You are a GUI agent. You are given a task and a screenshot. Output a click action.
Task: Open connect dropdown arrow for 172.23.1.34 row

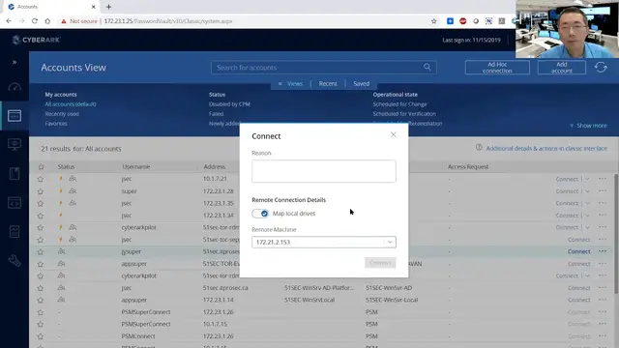587,216
